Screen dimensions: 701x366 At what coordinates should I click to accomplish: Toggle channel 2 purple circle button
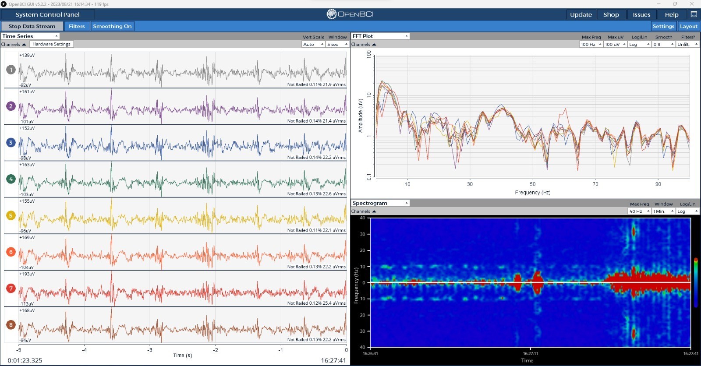(x=11, y=106)
